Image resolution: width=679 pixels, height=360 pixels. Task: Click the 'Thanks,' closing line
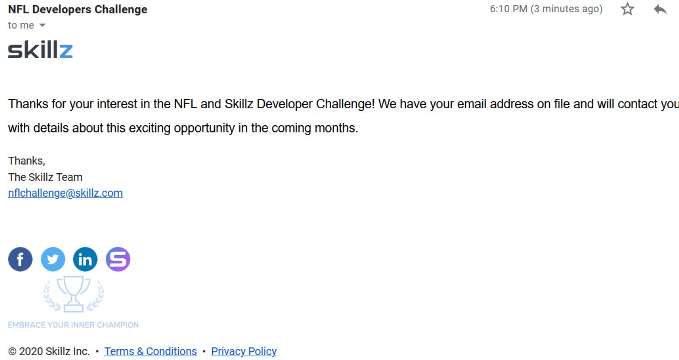pyautogui.click(x=26, y=161)
